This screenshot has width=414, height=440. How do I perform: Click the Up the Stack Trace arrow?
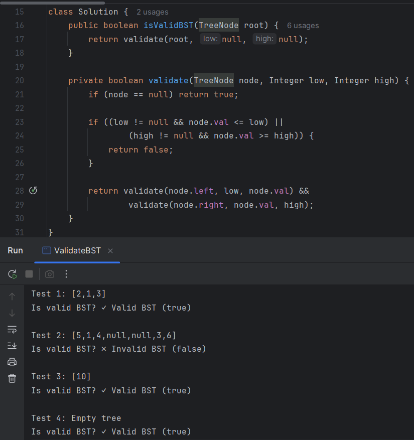coord(13,297)
